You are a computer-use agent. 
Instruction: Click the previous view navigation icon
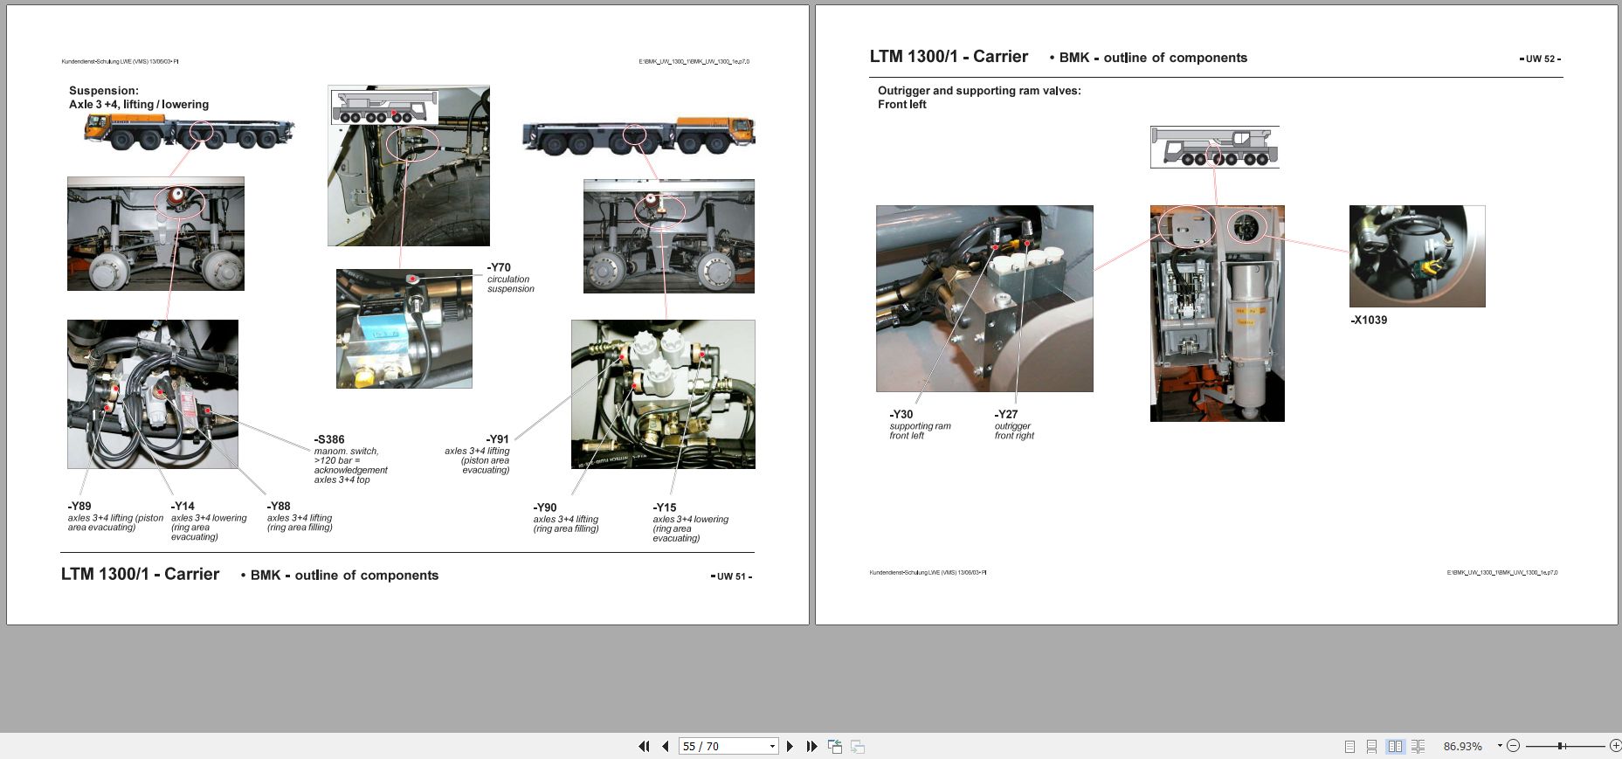[835, 746]
